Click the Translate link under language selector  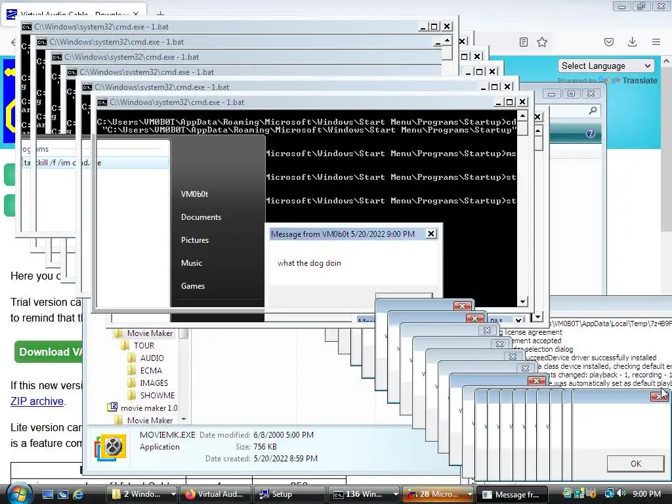[x=639, y=81]
